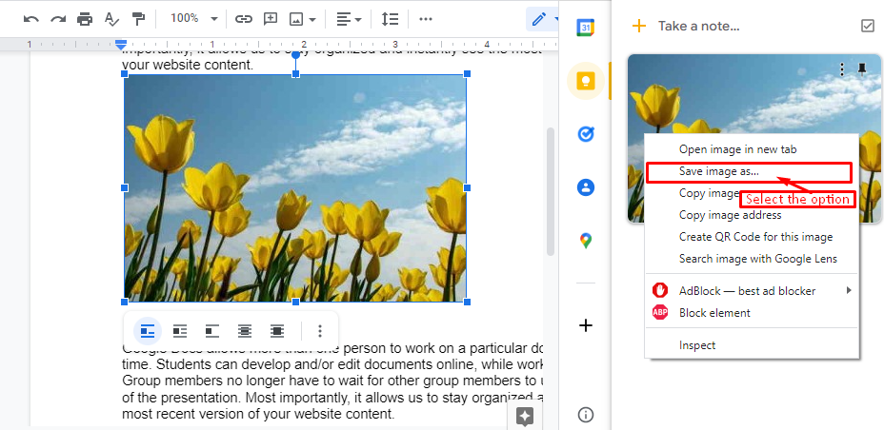Click the Insert link icon
Image resolution: width=884 pixels, height=430 pixels.
click(244, 19)
